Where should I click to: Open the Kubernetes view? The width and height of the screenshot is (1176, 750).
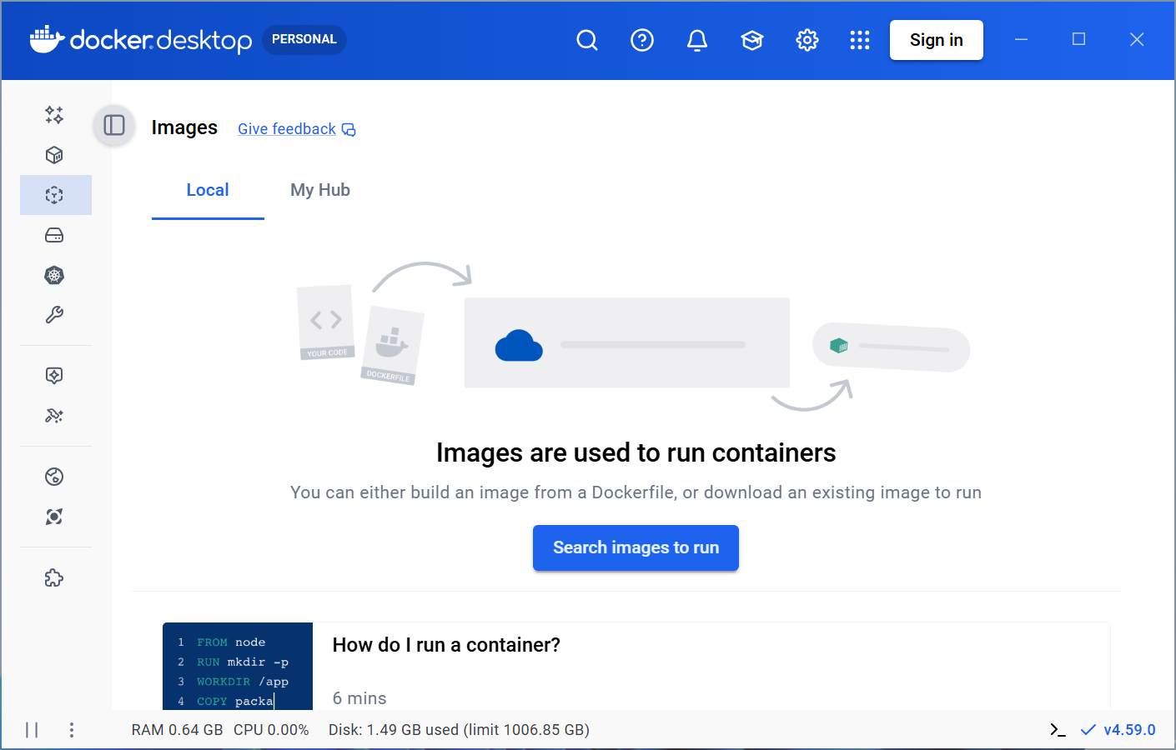54,275
